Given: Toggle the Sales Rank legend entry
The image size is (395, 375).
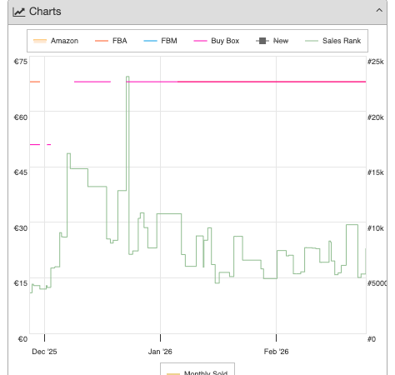Looking at the screenshot, I should [x=332, y=41].
